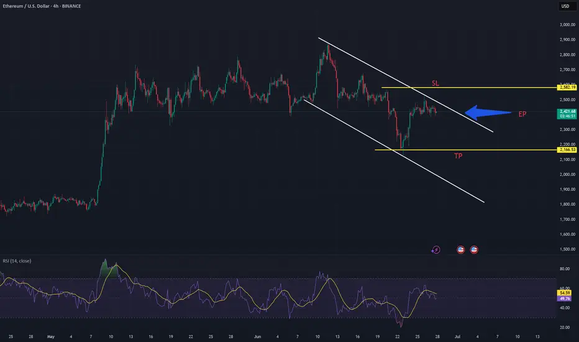This screenshot has width=579, height=342.
Task: Click the 03:46:51 candle countdown timer
Action: tap(567, 116)
